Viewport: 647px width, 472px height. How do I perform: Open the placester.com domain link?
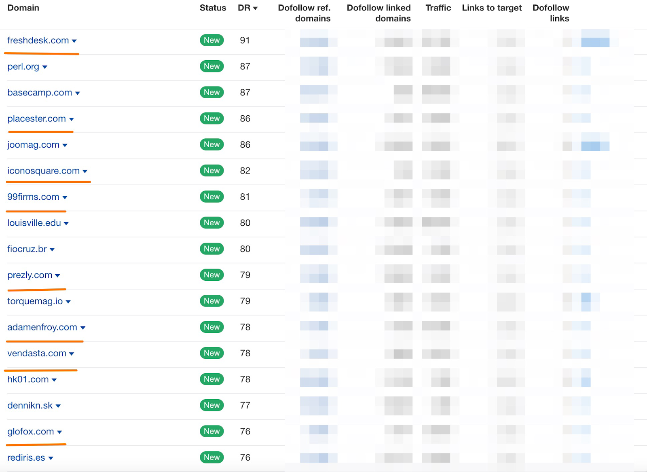click(36, 119)
